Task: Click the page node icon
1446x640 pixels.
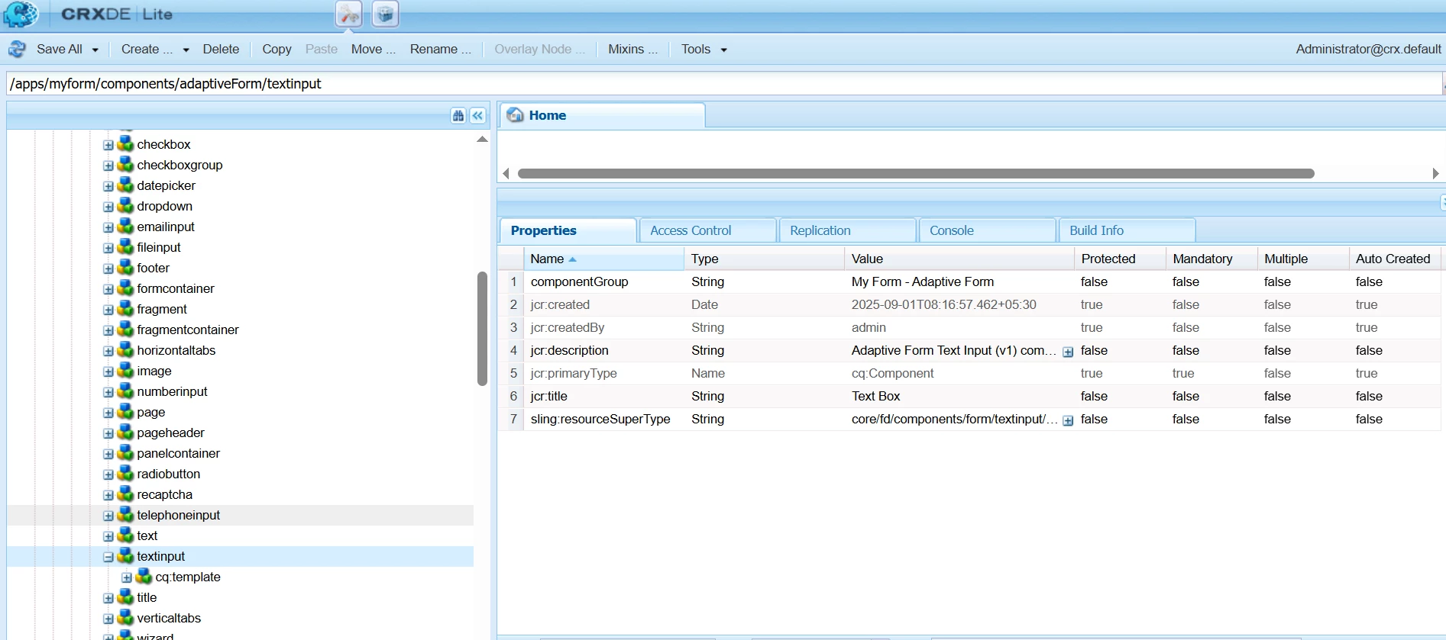Action: 125,412
